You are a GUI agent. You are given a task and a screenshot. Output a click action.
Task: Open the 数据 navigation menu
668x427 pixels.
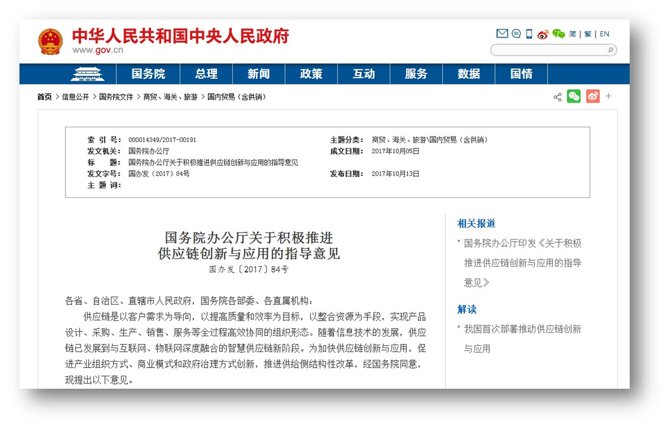click(x=469, y=74)
